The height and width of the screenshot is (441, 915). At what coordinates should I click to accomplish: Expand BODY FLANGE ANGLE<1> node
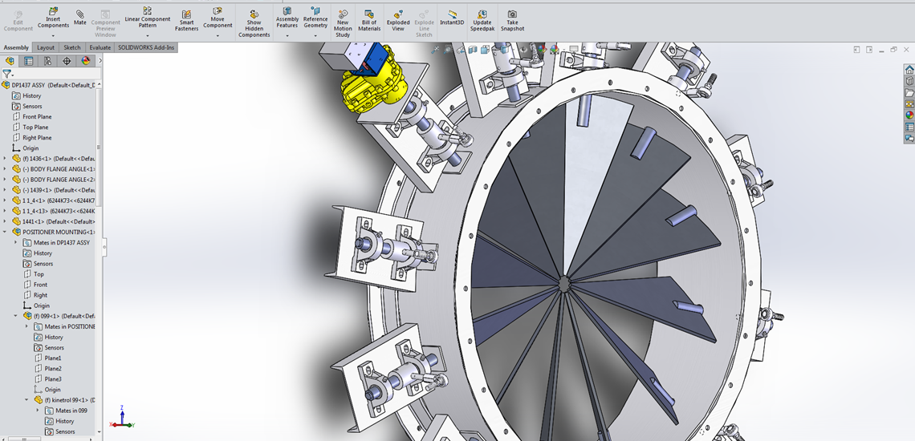pos(6,169)
